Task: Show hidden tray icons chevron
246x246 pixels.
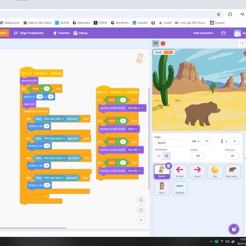Action: pyautogui.click(x=211, y=241)
